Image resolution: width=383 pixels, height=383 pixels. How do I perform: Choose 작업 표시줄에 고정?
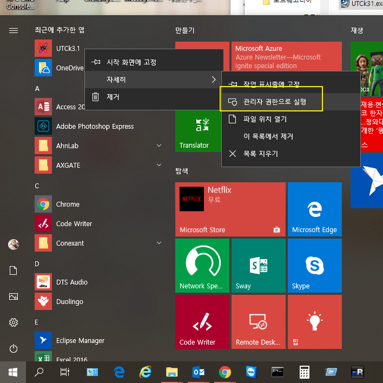(290, 84)
